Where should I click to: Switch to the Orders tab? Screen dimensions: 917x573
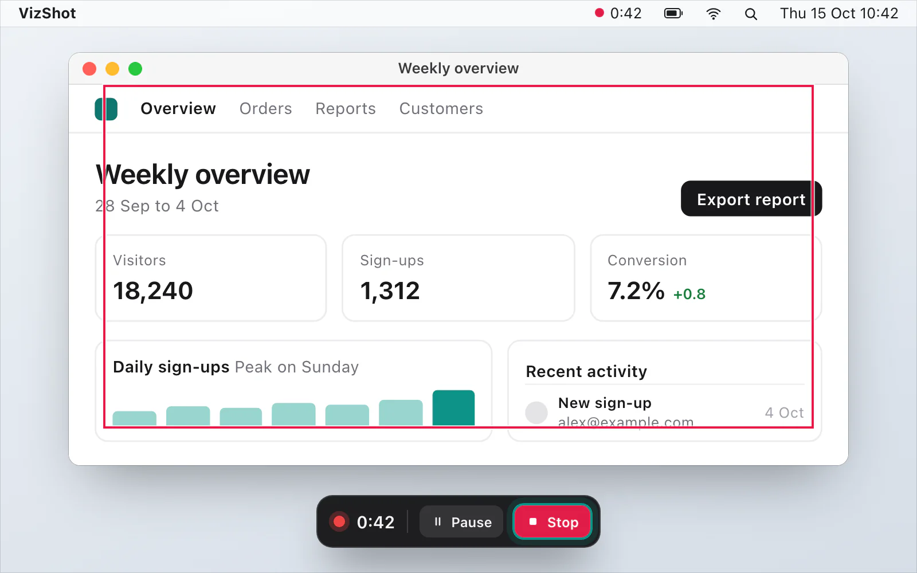(265, 108)
